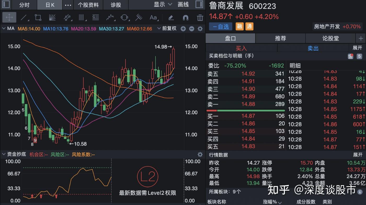Image resolution: width=366 pixels, height=205 pixels.
Task: Select the move/crosshair cursor tool
Action: [9, 17]
